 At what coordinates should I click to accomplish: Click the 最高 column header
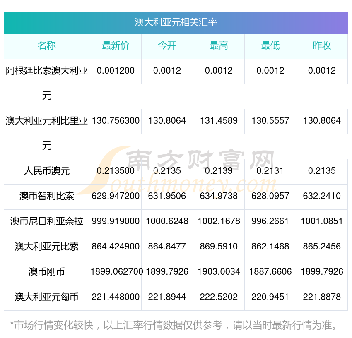click(219, 46)
